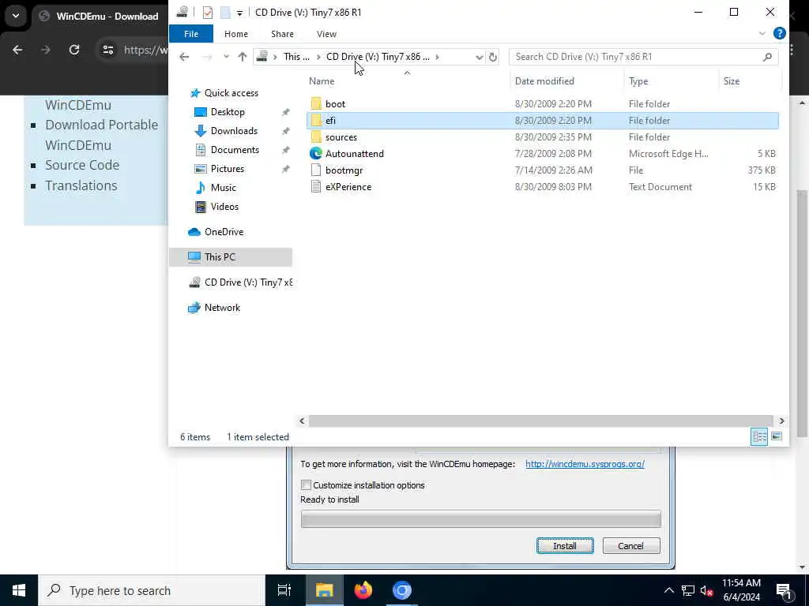
Task: Click the search magnifier in Explorer
Action: [x=767, y=57]
